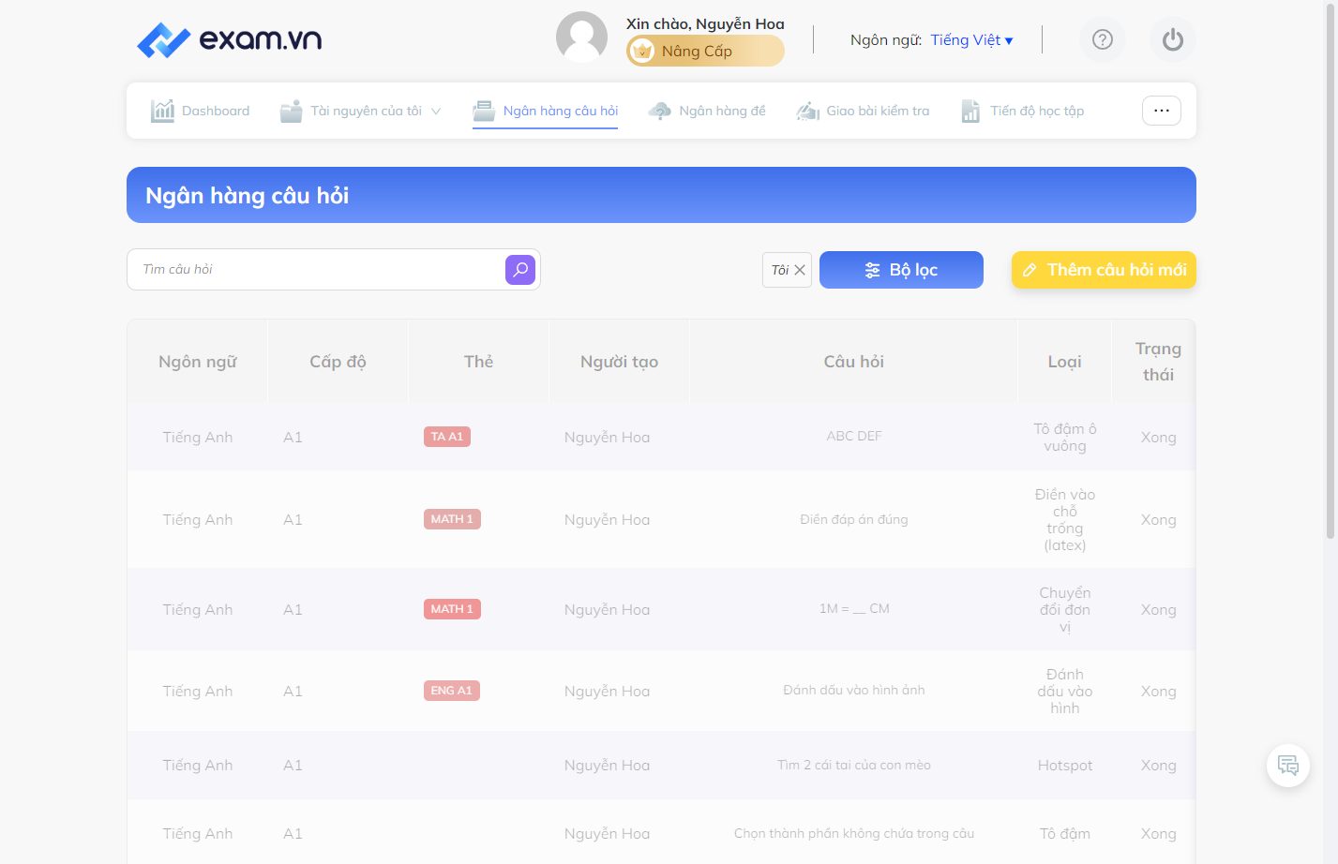1338x864 pixels.
Task: Click the question 'Điền đáp án đúng'
Action: (854, 519)
